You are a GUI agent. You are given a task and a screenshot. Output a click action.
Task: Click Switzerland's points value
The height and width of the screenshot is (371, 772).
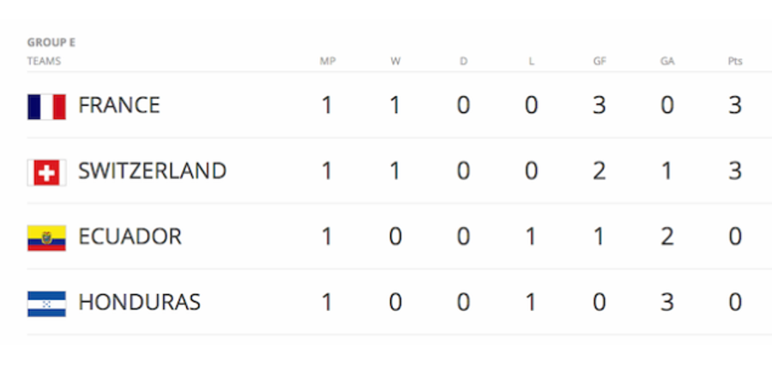(x=735, y=171)
